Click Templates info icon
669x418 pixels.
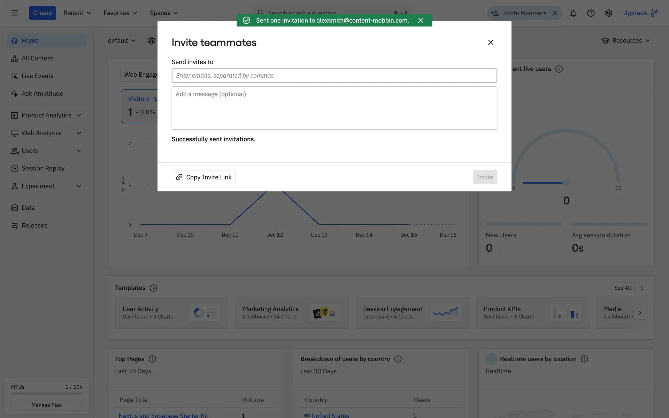coord(153,288)
